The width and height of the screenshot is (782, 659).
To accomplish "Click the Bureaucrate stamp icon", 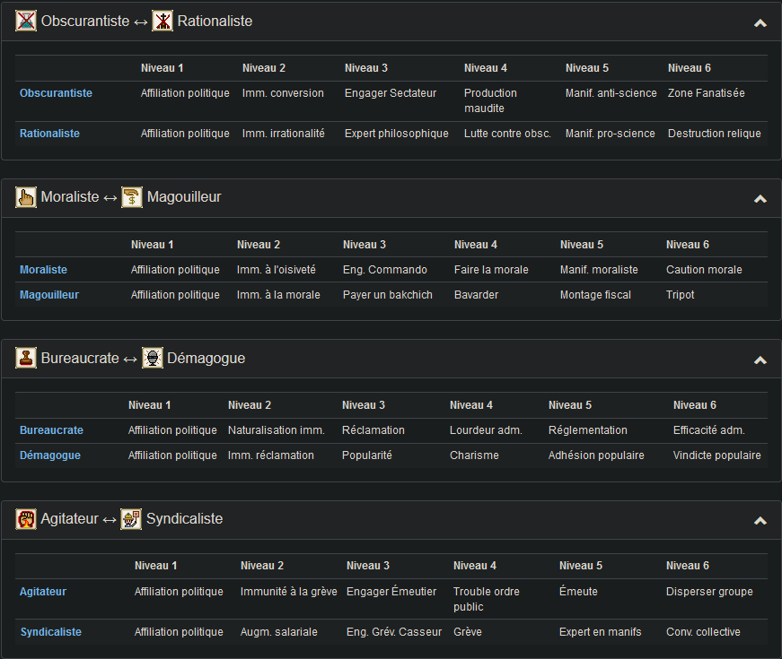I will tap(26, 359).
